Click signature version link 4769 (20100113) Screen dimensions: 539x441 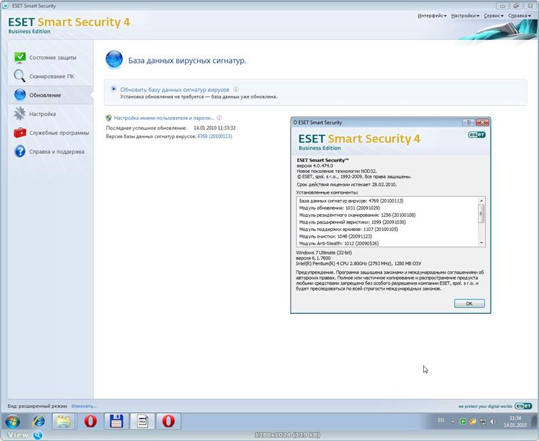coord(214,136)
